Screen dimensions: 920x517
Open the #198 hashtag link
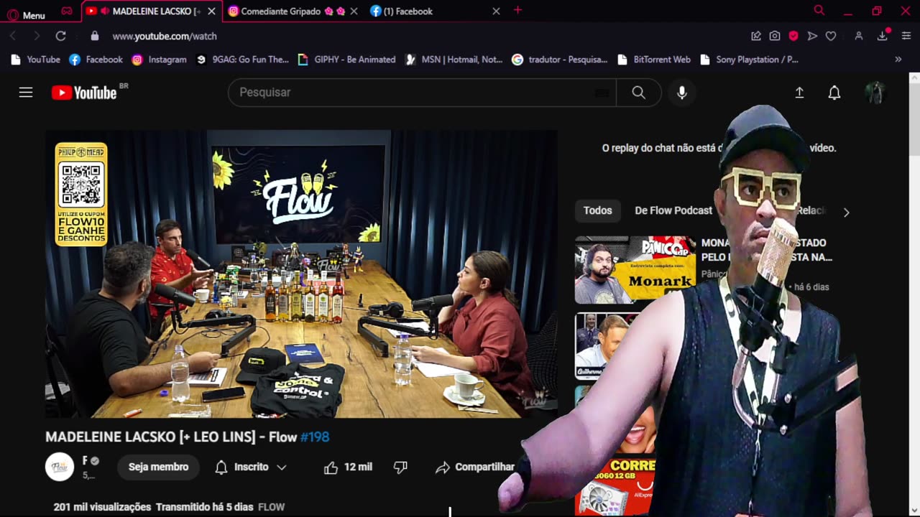pos(315,437)
